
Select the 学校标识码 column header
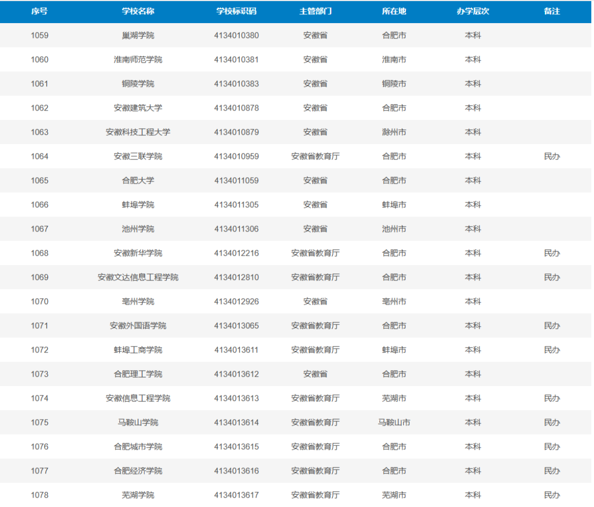[x=237, y=12]
